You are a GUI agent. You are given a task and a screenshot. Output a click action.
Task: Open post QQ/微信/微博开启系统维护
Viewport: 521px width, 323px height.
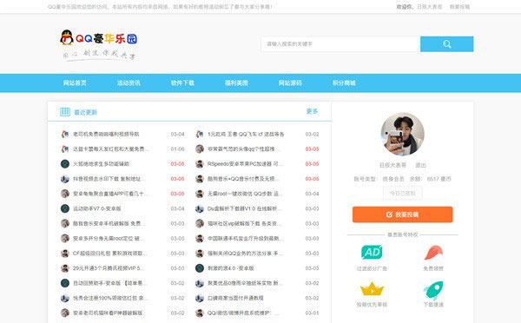click(244, 313)
